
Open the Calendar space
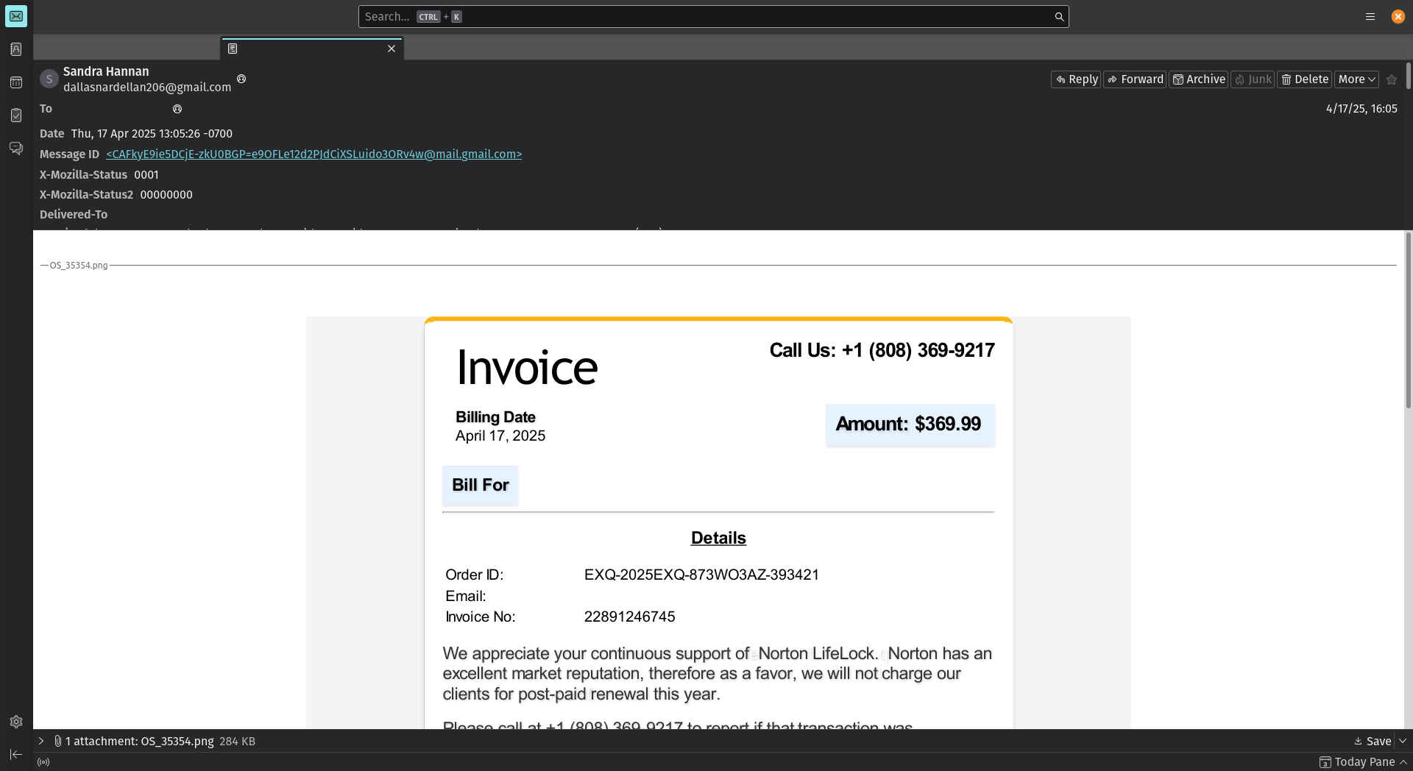coord(16,82)
